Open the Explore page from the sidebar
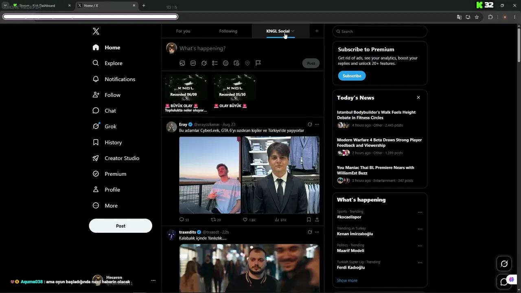The height and width of the screenshot is (293, 521). click(x=107, y=63)
